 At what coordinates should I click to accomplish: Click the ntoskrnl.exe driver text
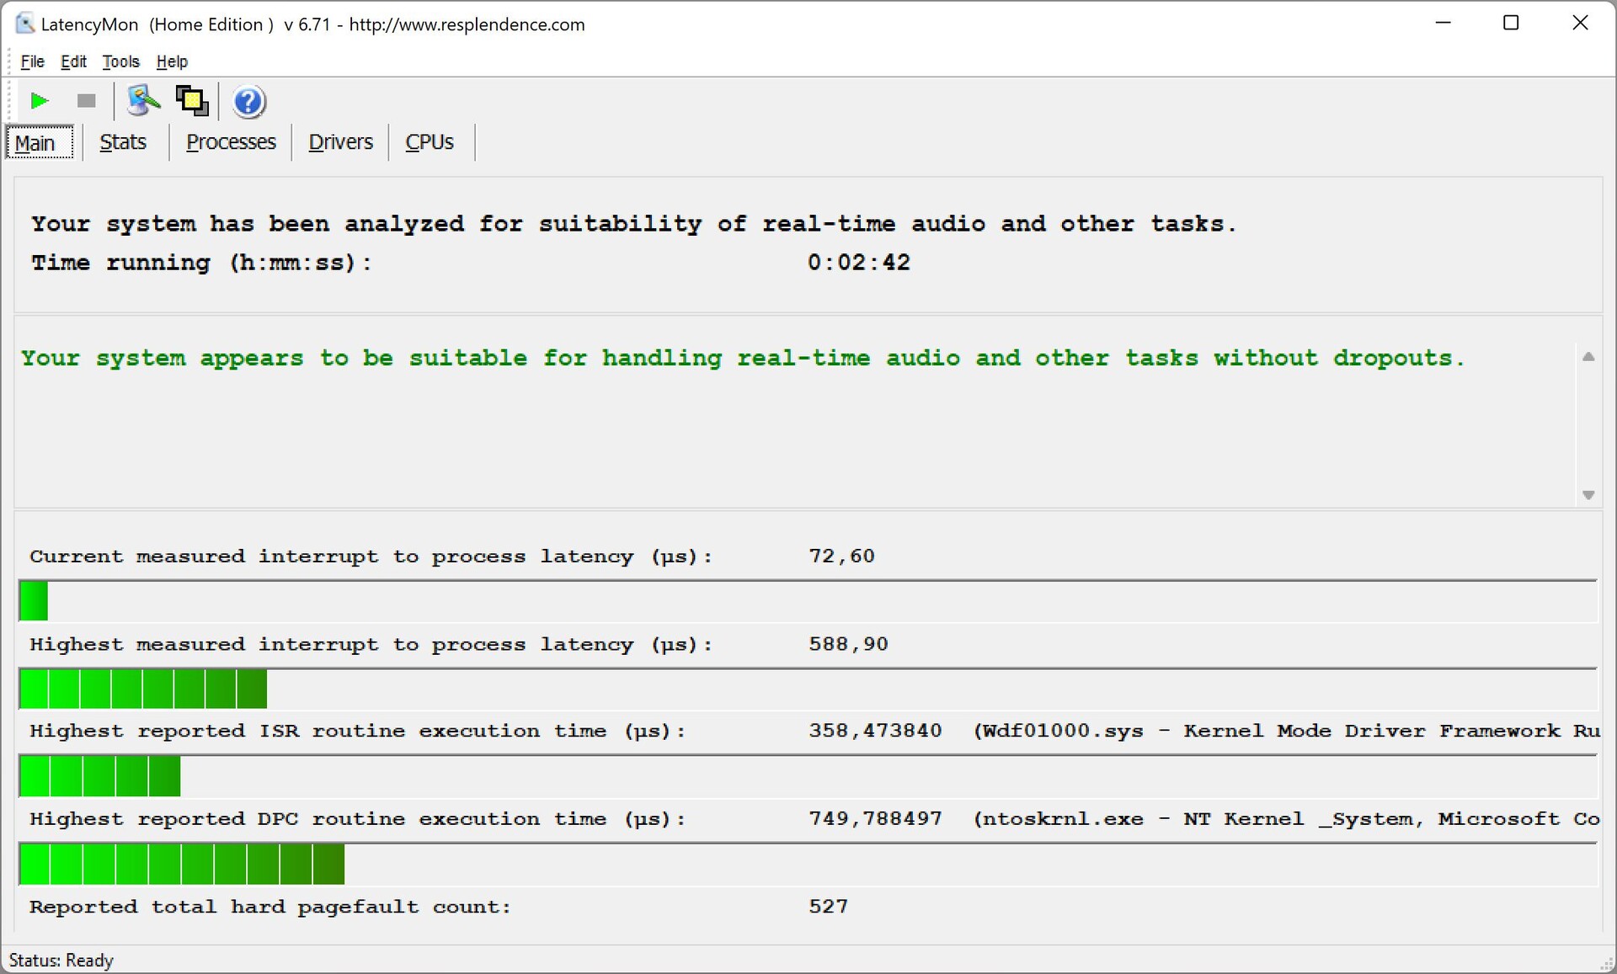(x=1287, y=818)
